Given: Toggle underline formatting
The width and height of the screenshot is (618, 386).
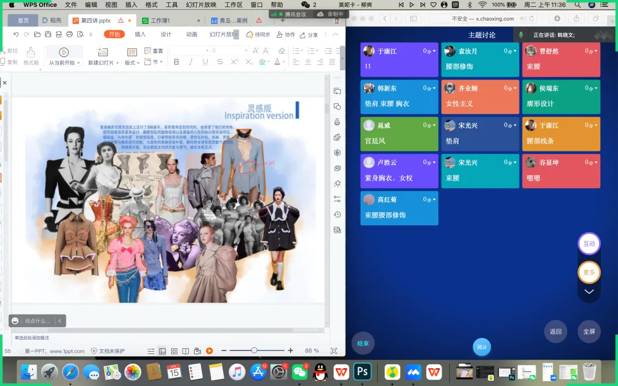Looking at the screenshot, I should pos(205,62).
